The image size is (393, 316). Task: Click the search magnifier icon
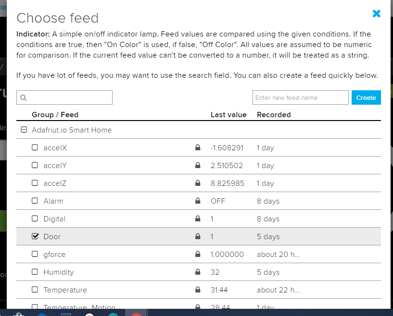tap(23, 97)
